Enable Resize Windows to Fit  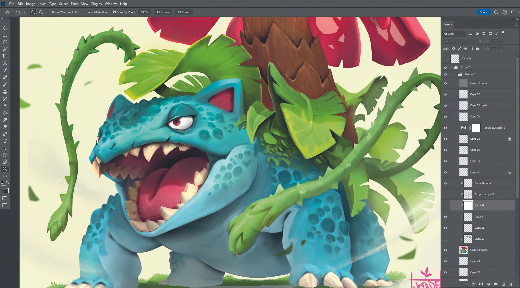point(49,12)
